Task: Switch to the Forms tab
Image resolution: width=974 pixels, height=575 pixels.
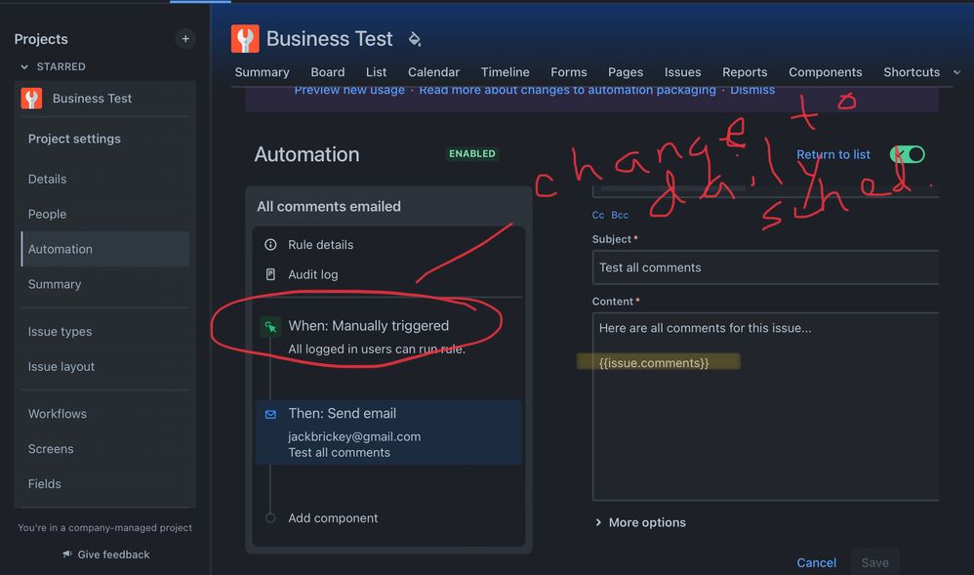Action: (568, 72)
